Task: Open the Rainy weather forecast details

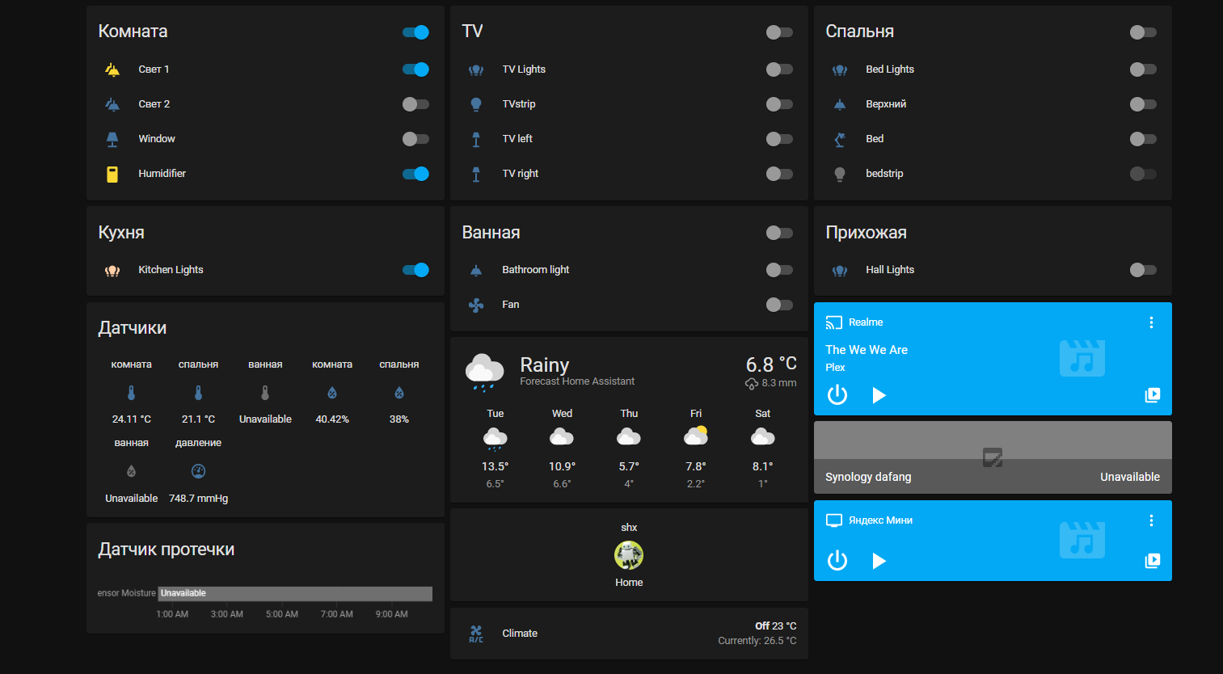Action: click(x=544, y=365)
